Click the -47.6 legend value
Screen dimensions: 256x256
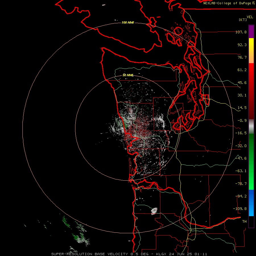(241, 158)
